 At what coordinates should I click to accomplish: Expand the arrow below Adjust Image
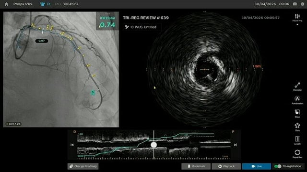point(297,24)
